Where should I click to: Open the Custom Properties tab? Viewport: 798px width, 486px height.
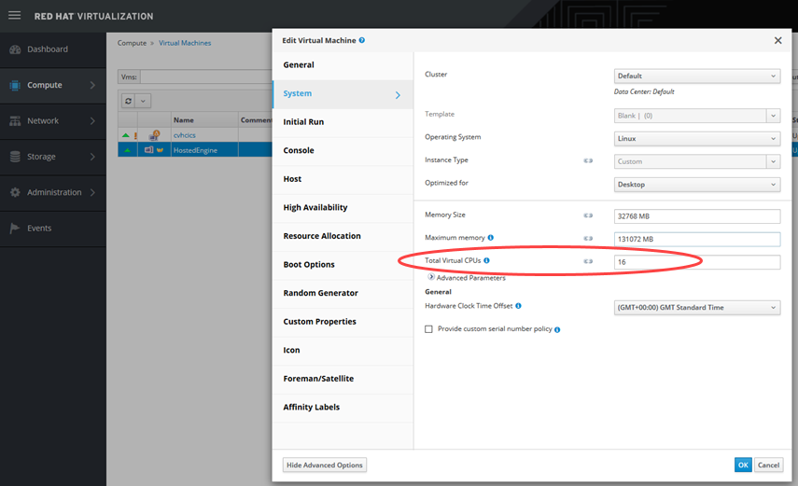coord(343,322)
